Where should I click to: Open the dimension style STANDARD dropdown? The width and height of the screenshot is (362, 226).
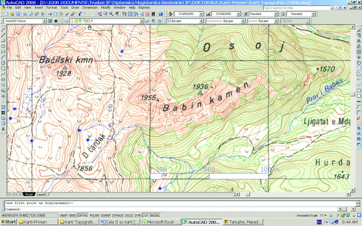point(238,14)
